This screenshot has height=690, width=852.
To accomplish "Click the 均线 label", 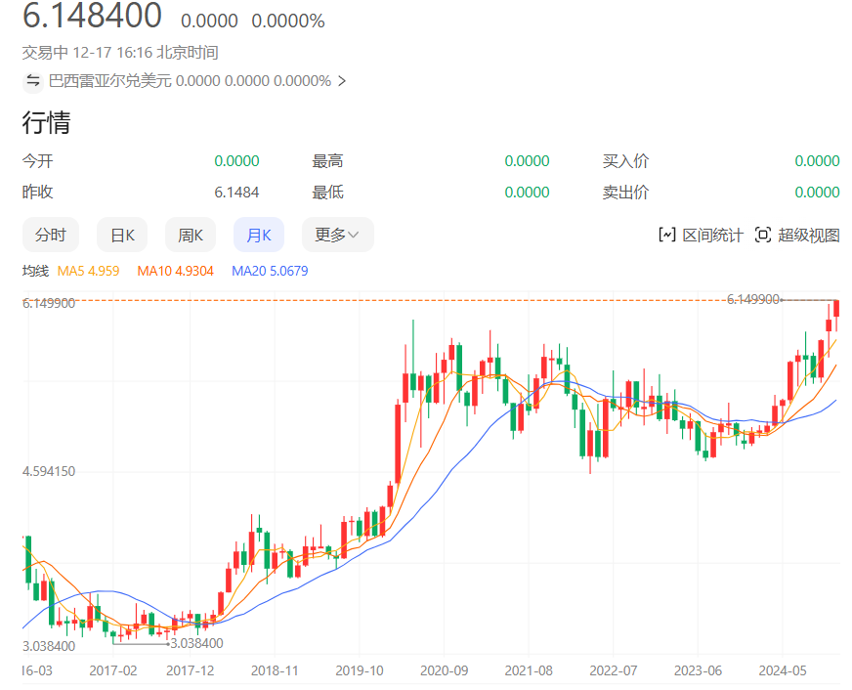I will pos(35,271).
